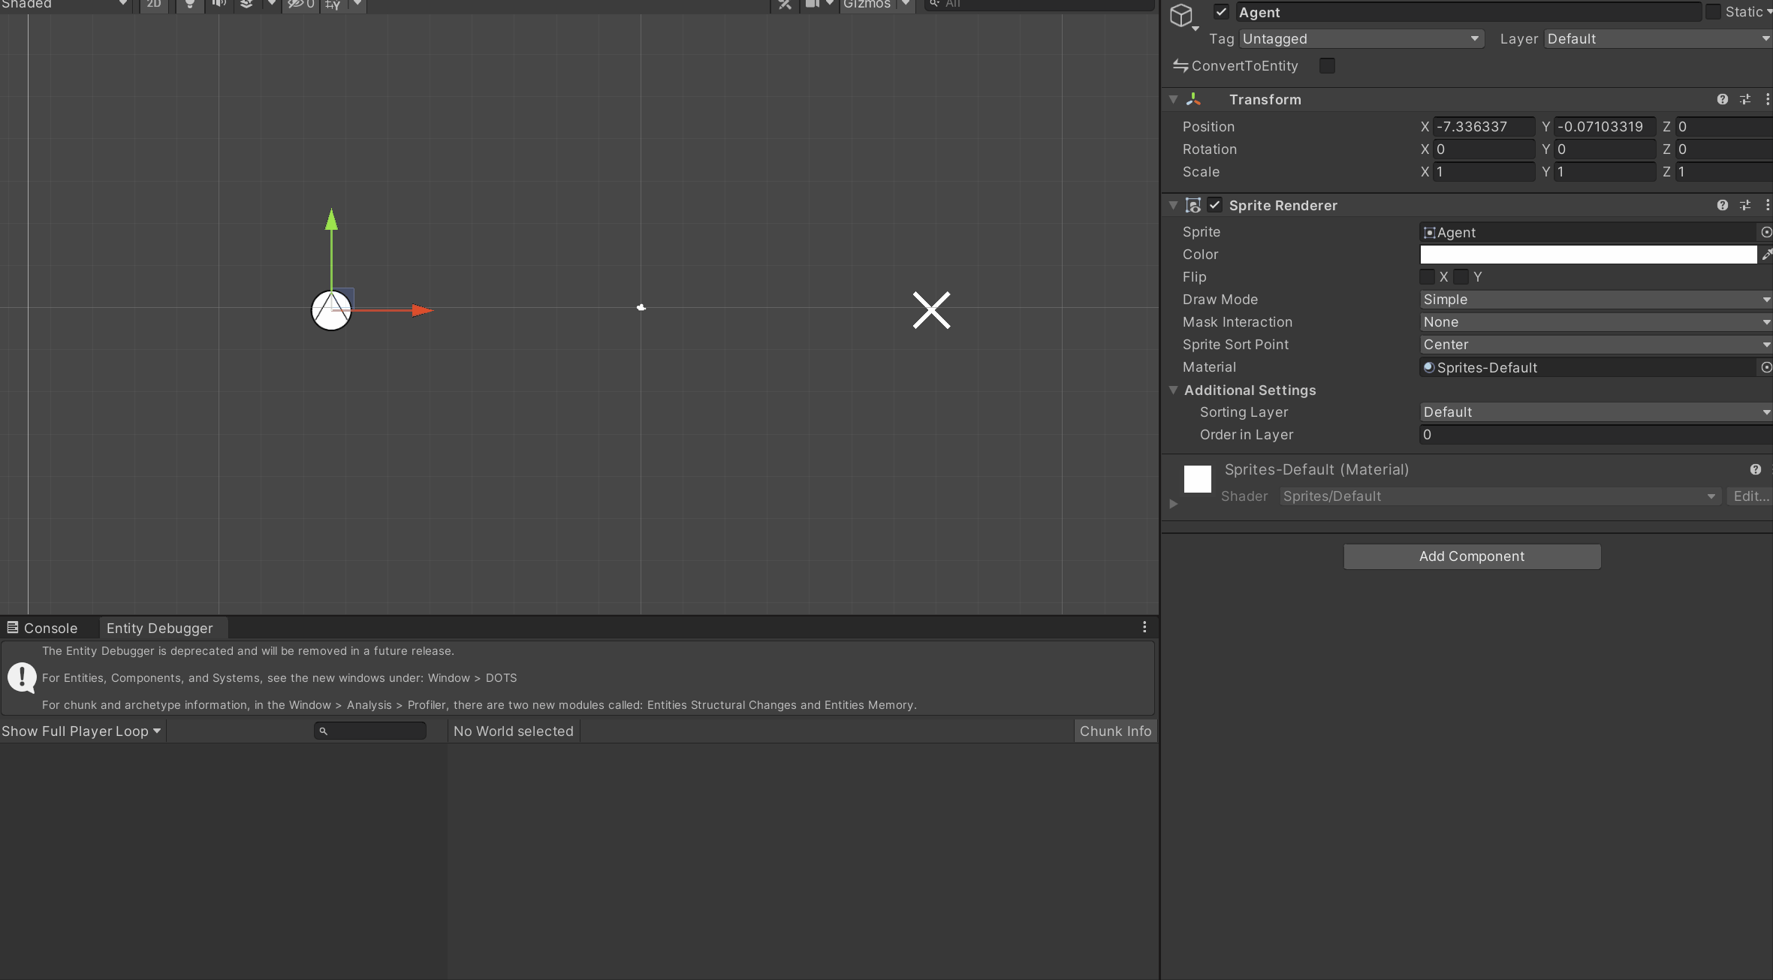Toggle scene grid visibility icon
The image size is (1773, 980).
pyautogui.click(x=333, y=5)
